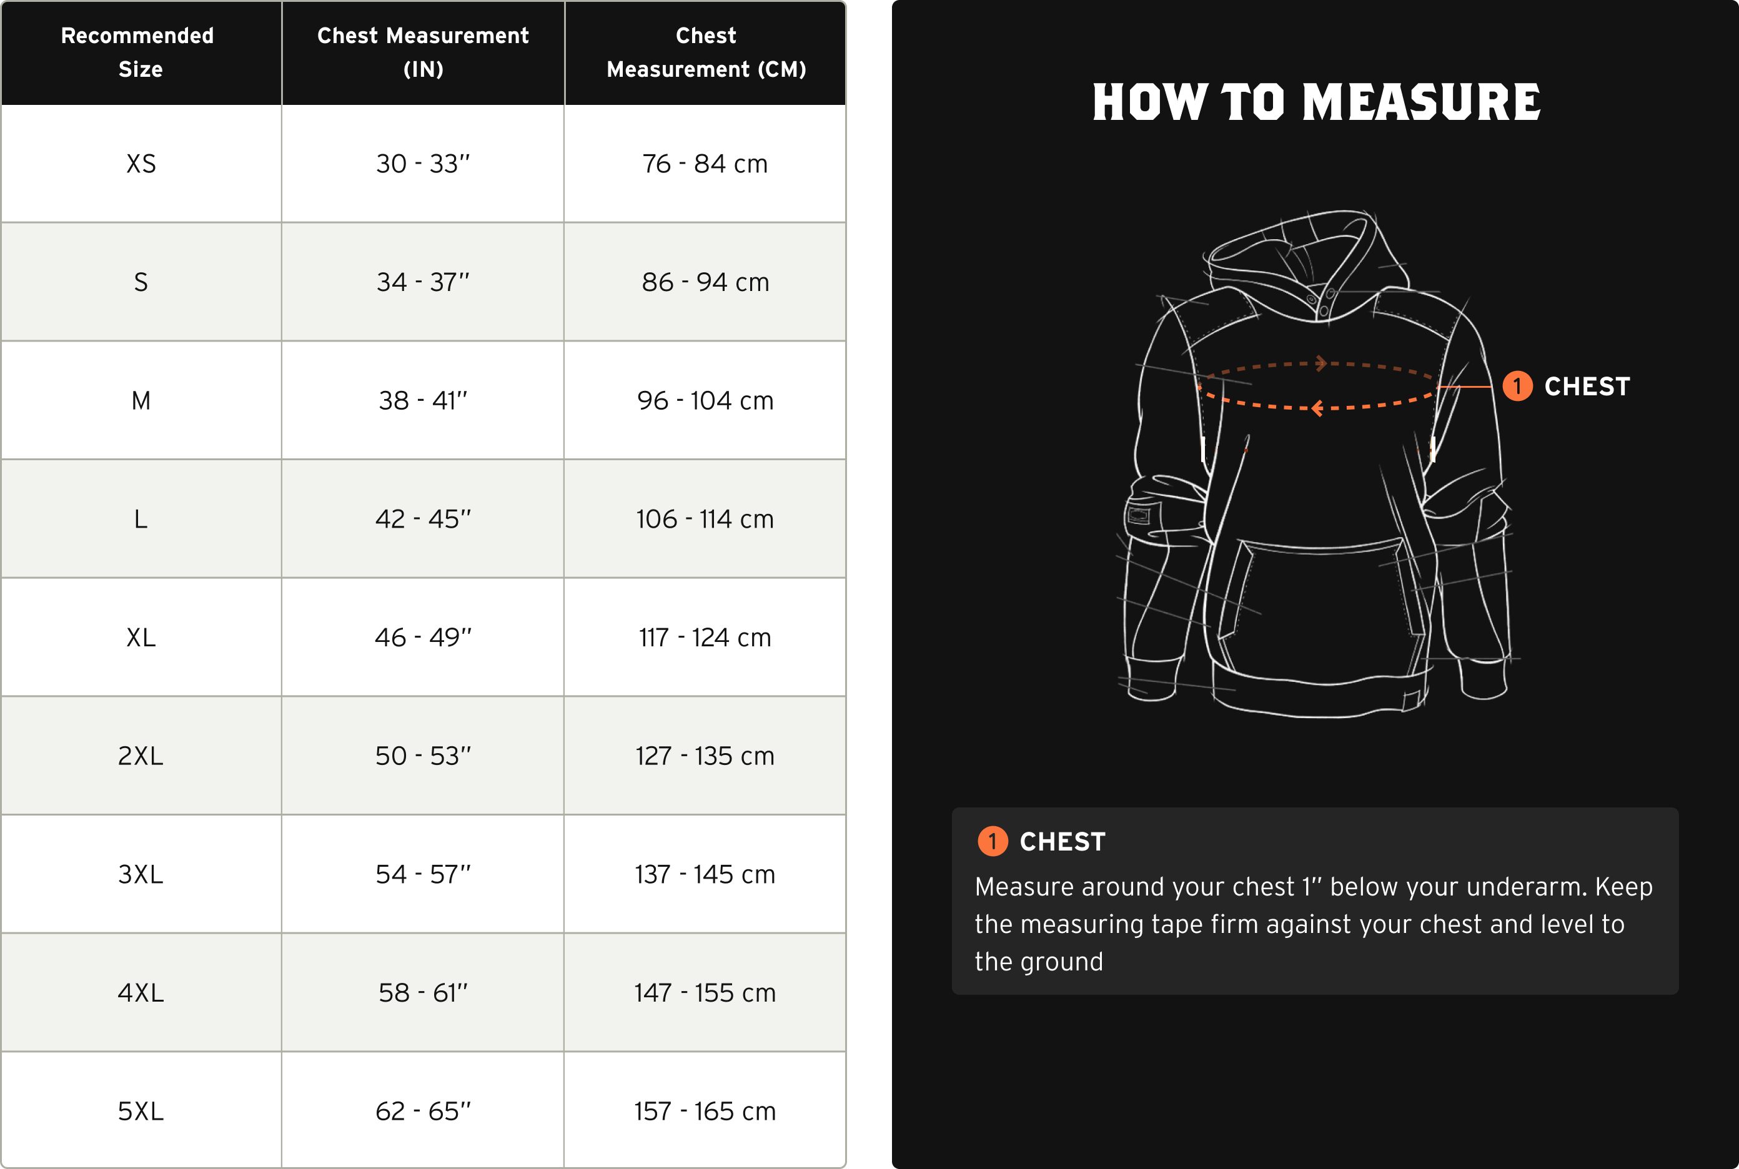Click the orange arrow on chest measurement line
The height and width of the screenshot is (1169, 1739).
coord(1317,408)
